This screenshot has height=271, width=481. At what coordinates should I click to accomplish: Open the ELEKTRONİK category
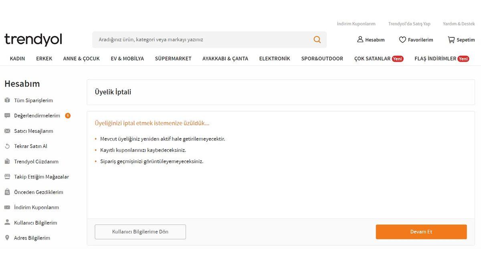(275, 58)
